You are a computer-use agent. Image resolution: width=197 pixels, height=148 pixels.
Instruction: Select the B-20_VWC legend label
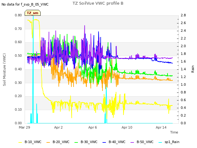(x=61, y=142)
